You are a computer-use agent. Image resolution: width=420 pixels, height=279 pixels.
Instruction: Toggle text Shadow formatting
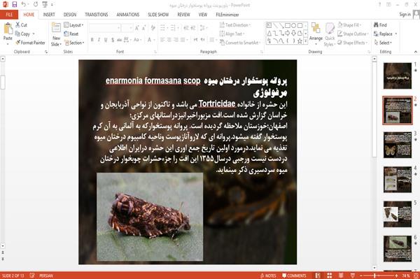tap(113, 40)
